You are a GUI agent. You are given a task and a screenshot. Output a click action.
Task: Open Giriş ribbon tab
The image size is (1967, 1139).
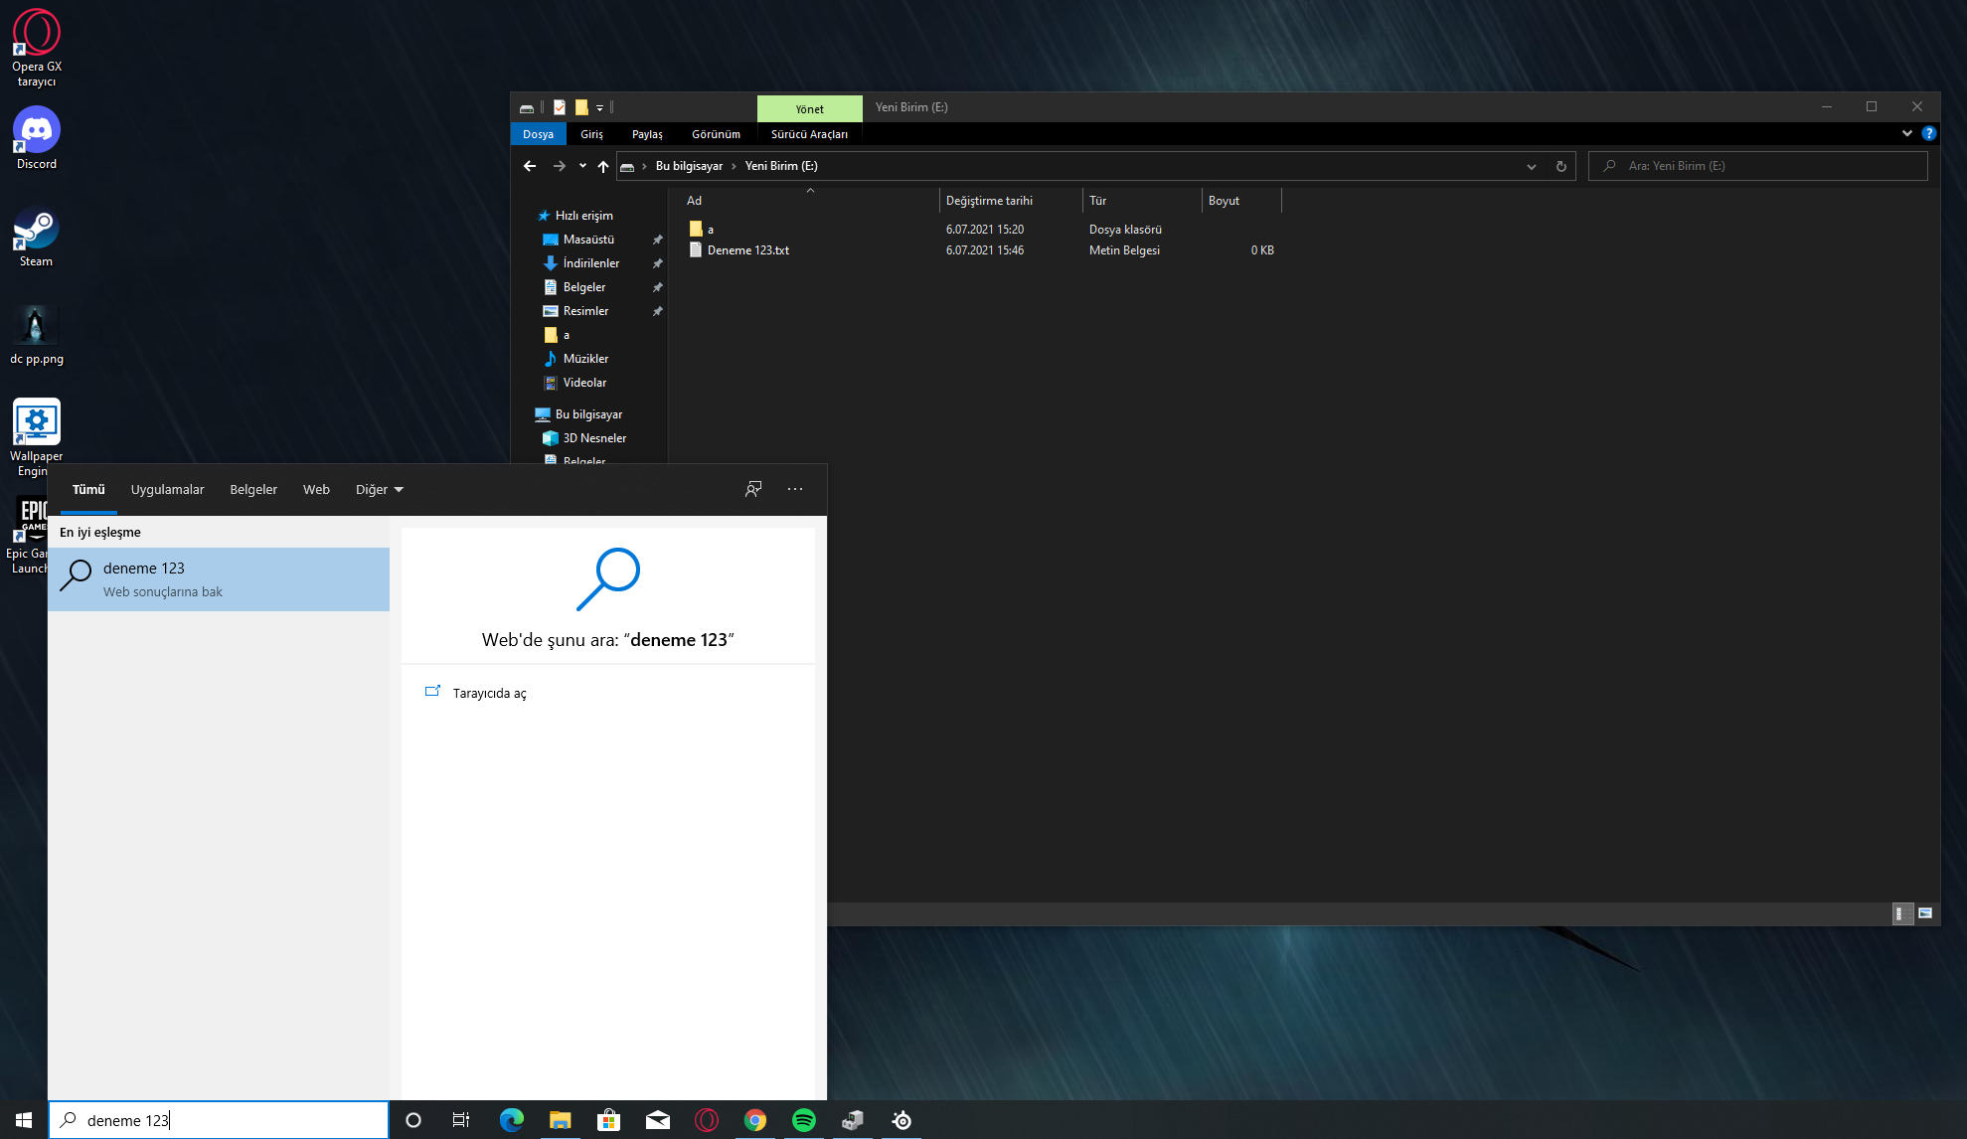click(x=591, y=134)
